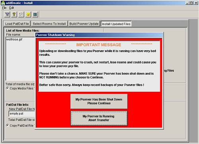Choose My Pserver Is Running Abort Transfer
Viewport: 199px width, 144px height.
99,118
